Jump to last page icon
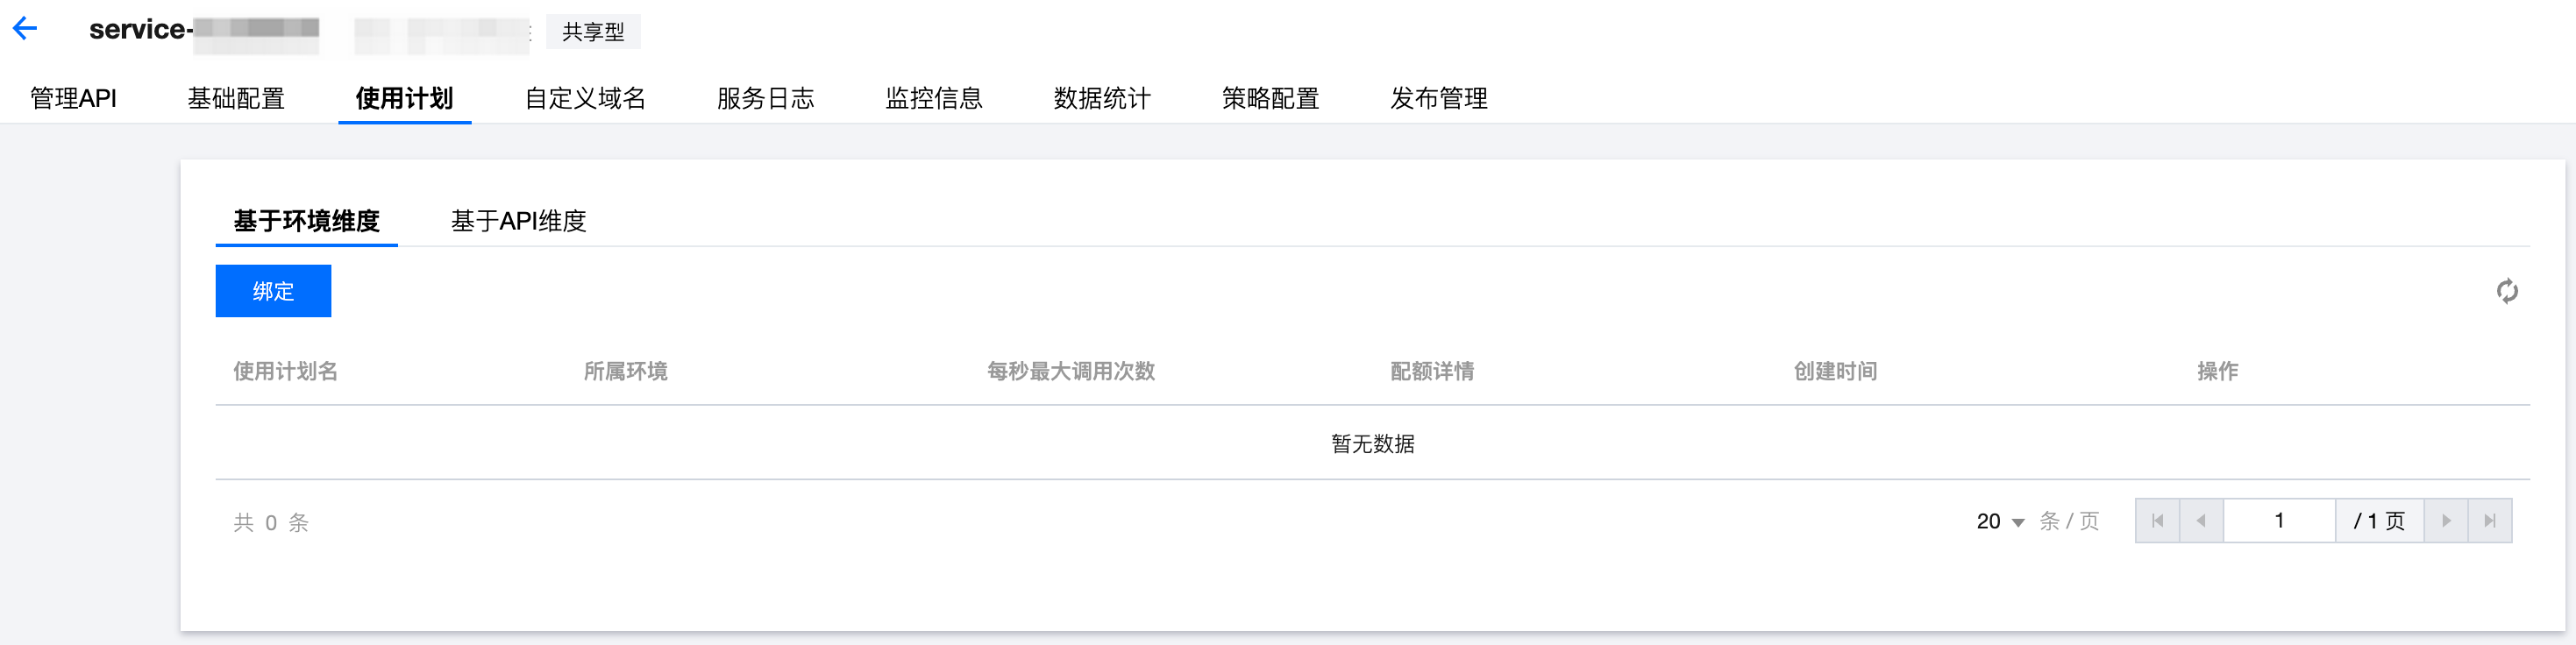Viewport: 2576px width, 645px height. [x=2490, y=521]
